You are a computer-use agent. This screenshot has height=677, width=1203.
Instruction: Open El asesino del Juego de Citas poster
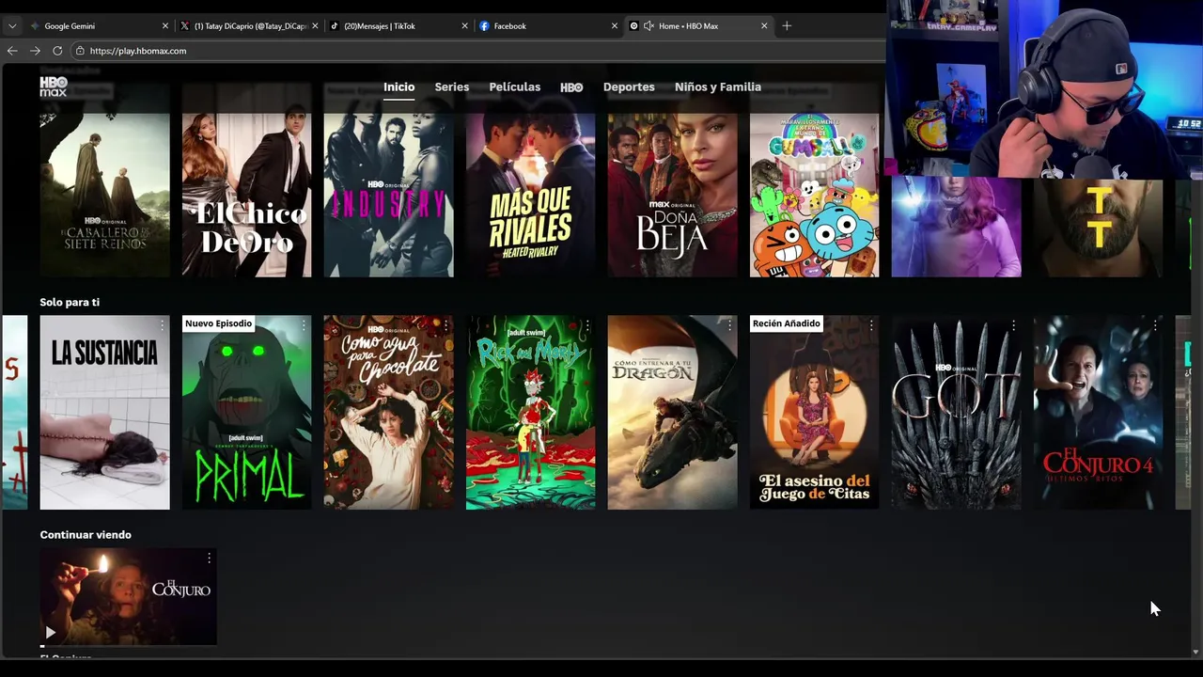pos(815,413)
